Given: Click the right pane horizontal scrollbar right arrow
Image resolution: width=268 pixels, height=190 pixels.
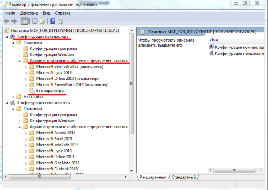Looking at the screenshot, I should pyautogui.click(x=261, y=170).
